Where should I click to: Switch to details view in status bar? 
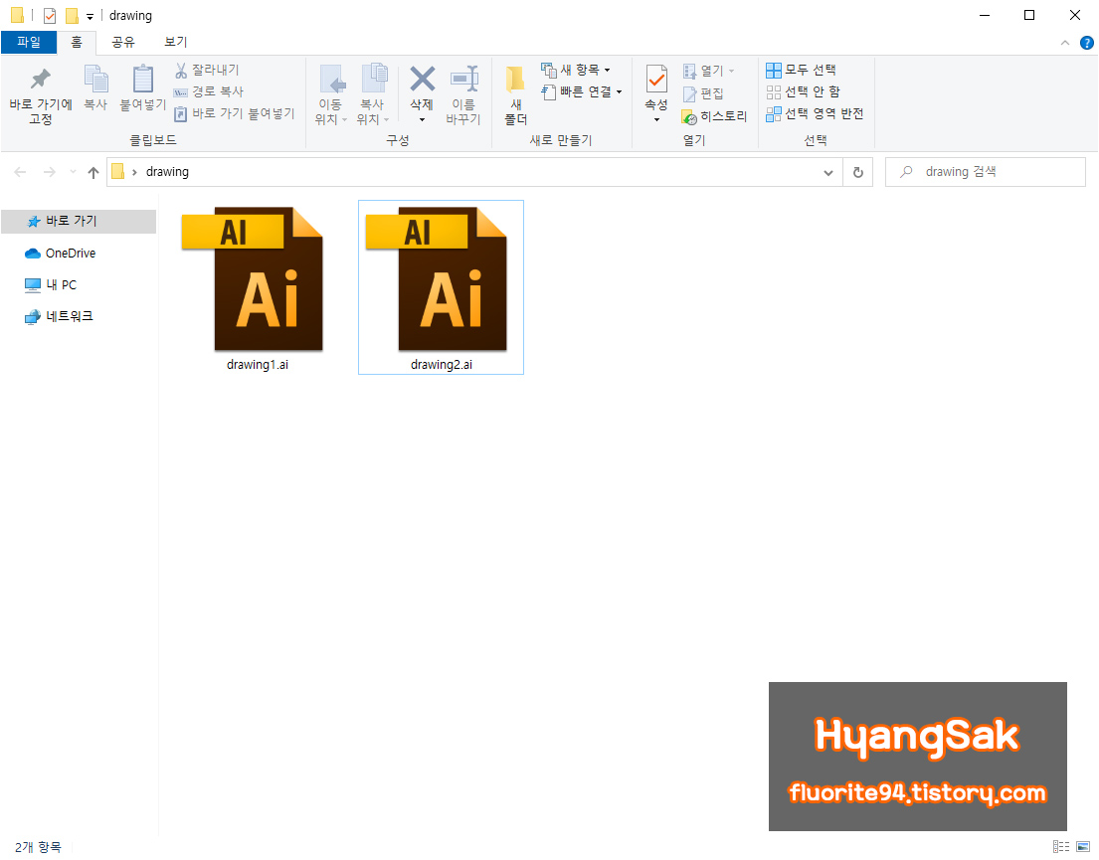click(1061, 847)
